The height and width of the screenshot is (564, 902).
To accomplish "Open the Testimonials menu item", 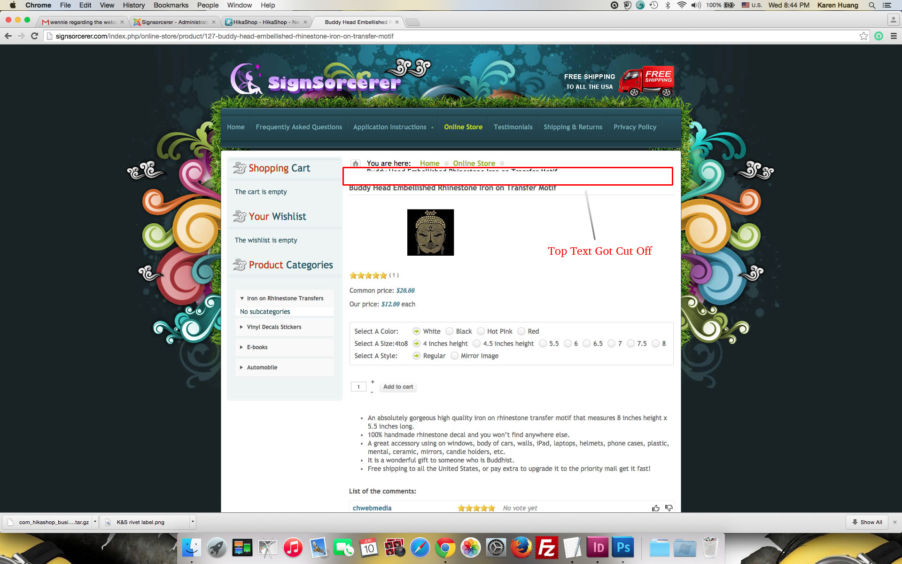I will (x=513, y=127).
